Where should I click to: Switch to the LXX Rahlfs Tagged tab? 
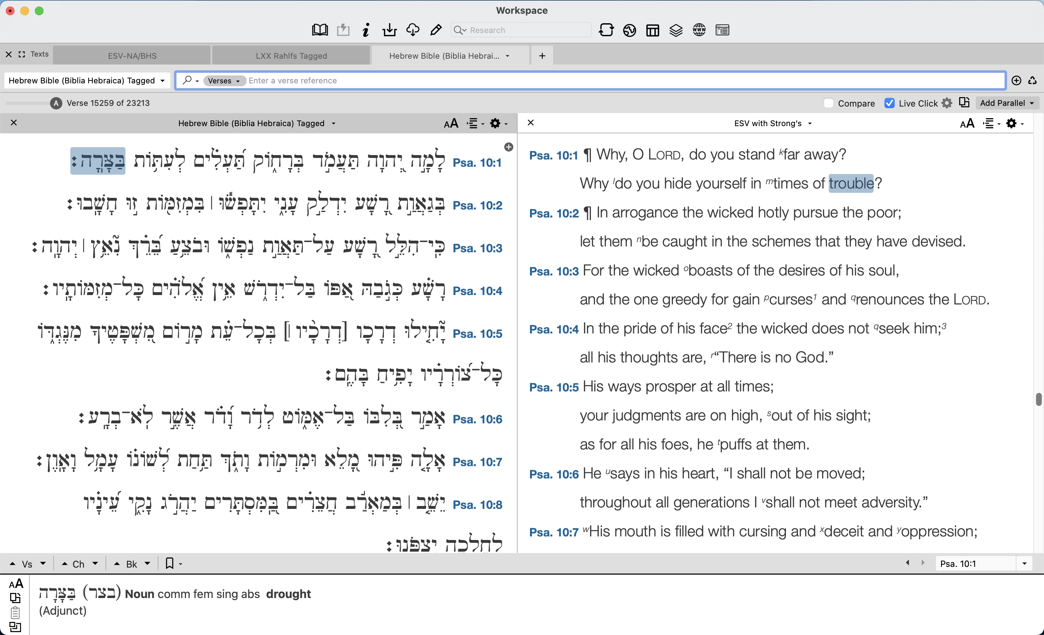coord(291,55)
